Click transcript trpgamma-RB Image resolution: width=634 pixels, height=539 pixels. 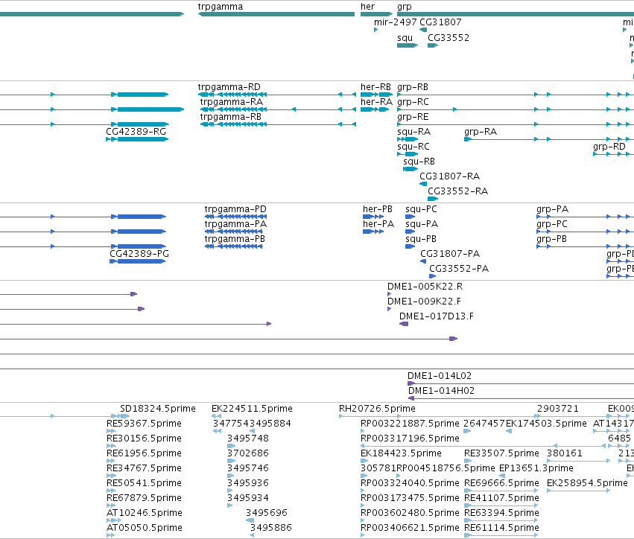coord(278,124)
